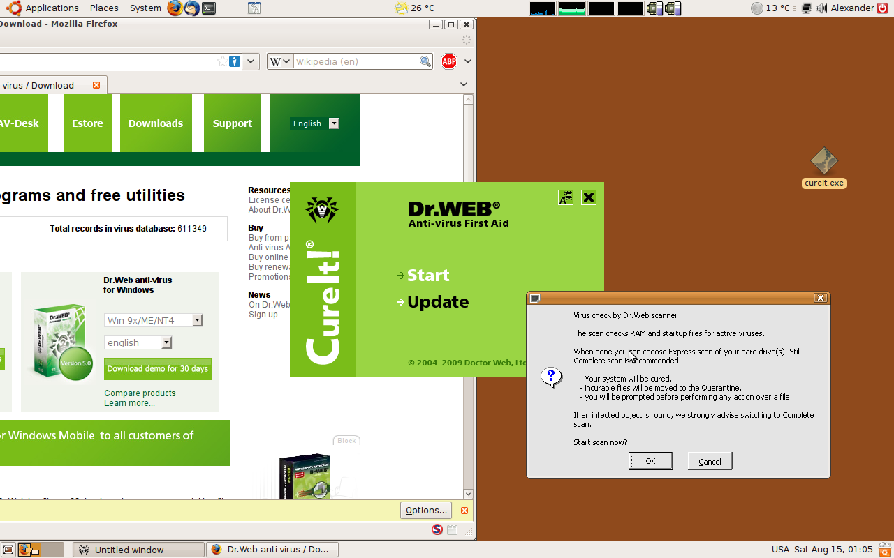Image resolution: width=894 pixels, height=558 pixels.
Task: Click the green memory monitor graph
Action: click(x=572, y=8)
